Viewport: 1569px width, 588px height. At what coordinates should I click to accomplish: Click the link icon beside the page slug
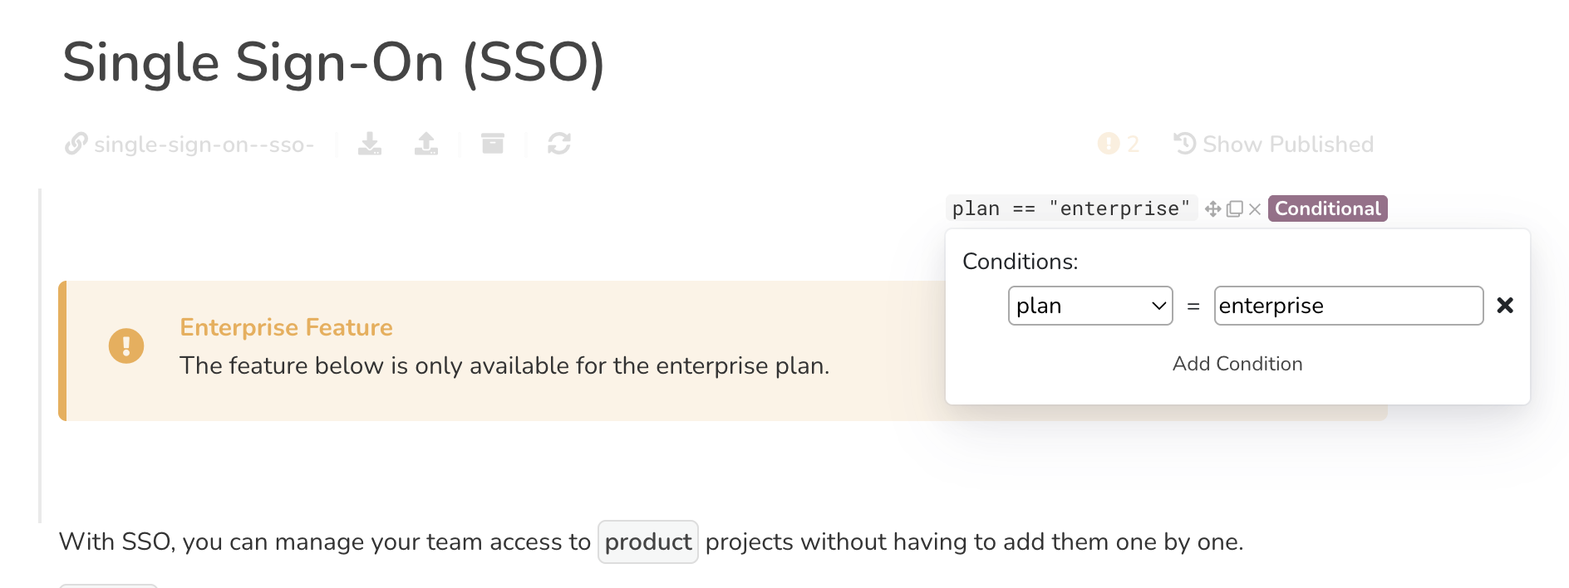click(x=76, y=144)
